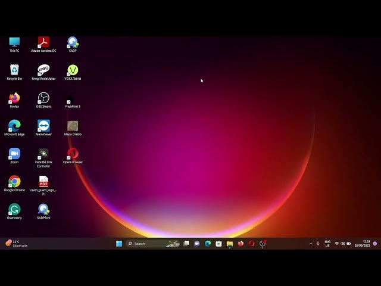Screen dimensions: 381x286
Task: Expand the hidden system tray icons
Action: coord(311,244)
